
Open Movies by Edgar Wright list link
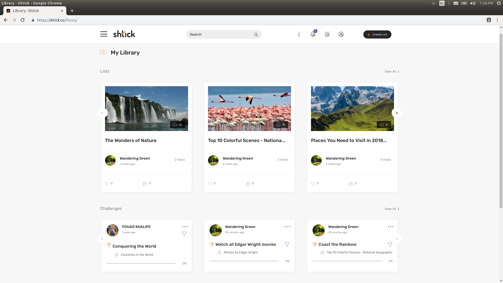click(x=240, y=252)
